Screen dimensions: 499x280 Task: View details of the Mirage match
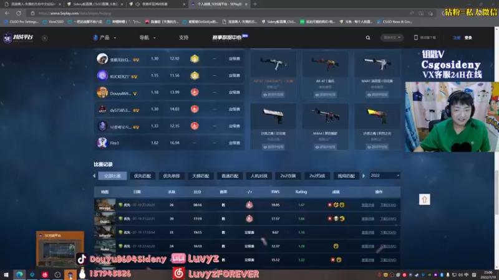click(367, 205)
